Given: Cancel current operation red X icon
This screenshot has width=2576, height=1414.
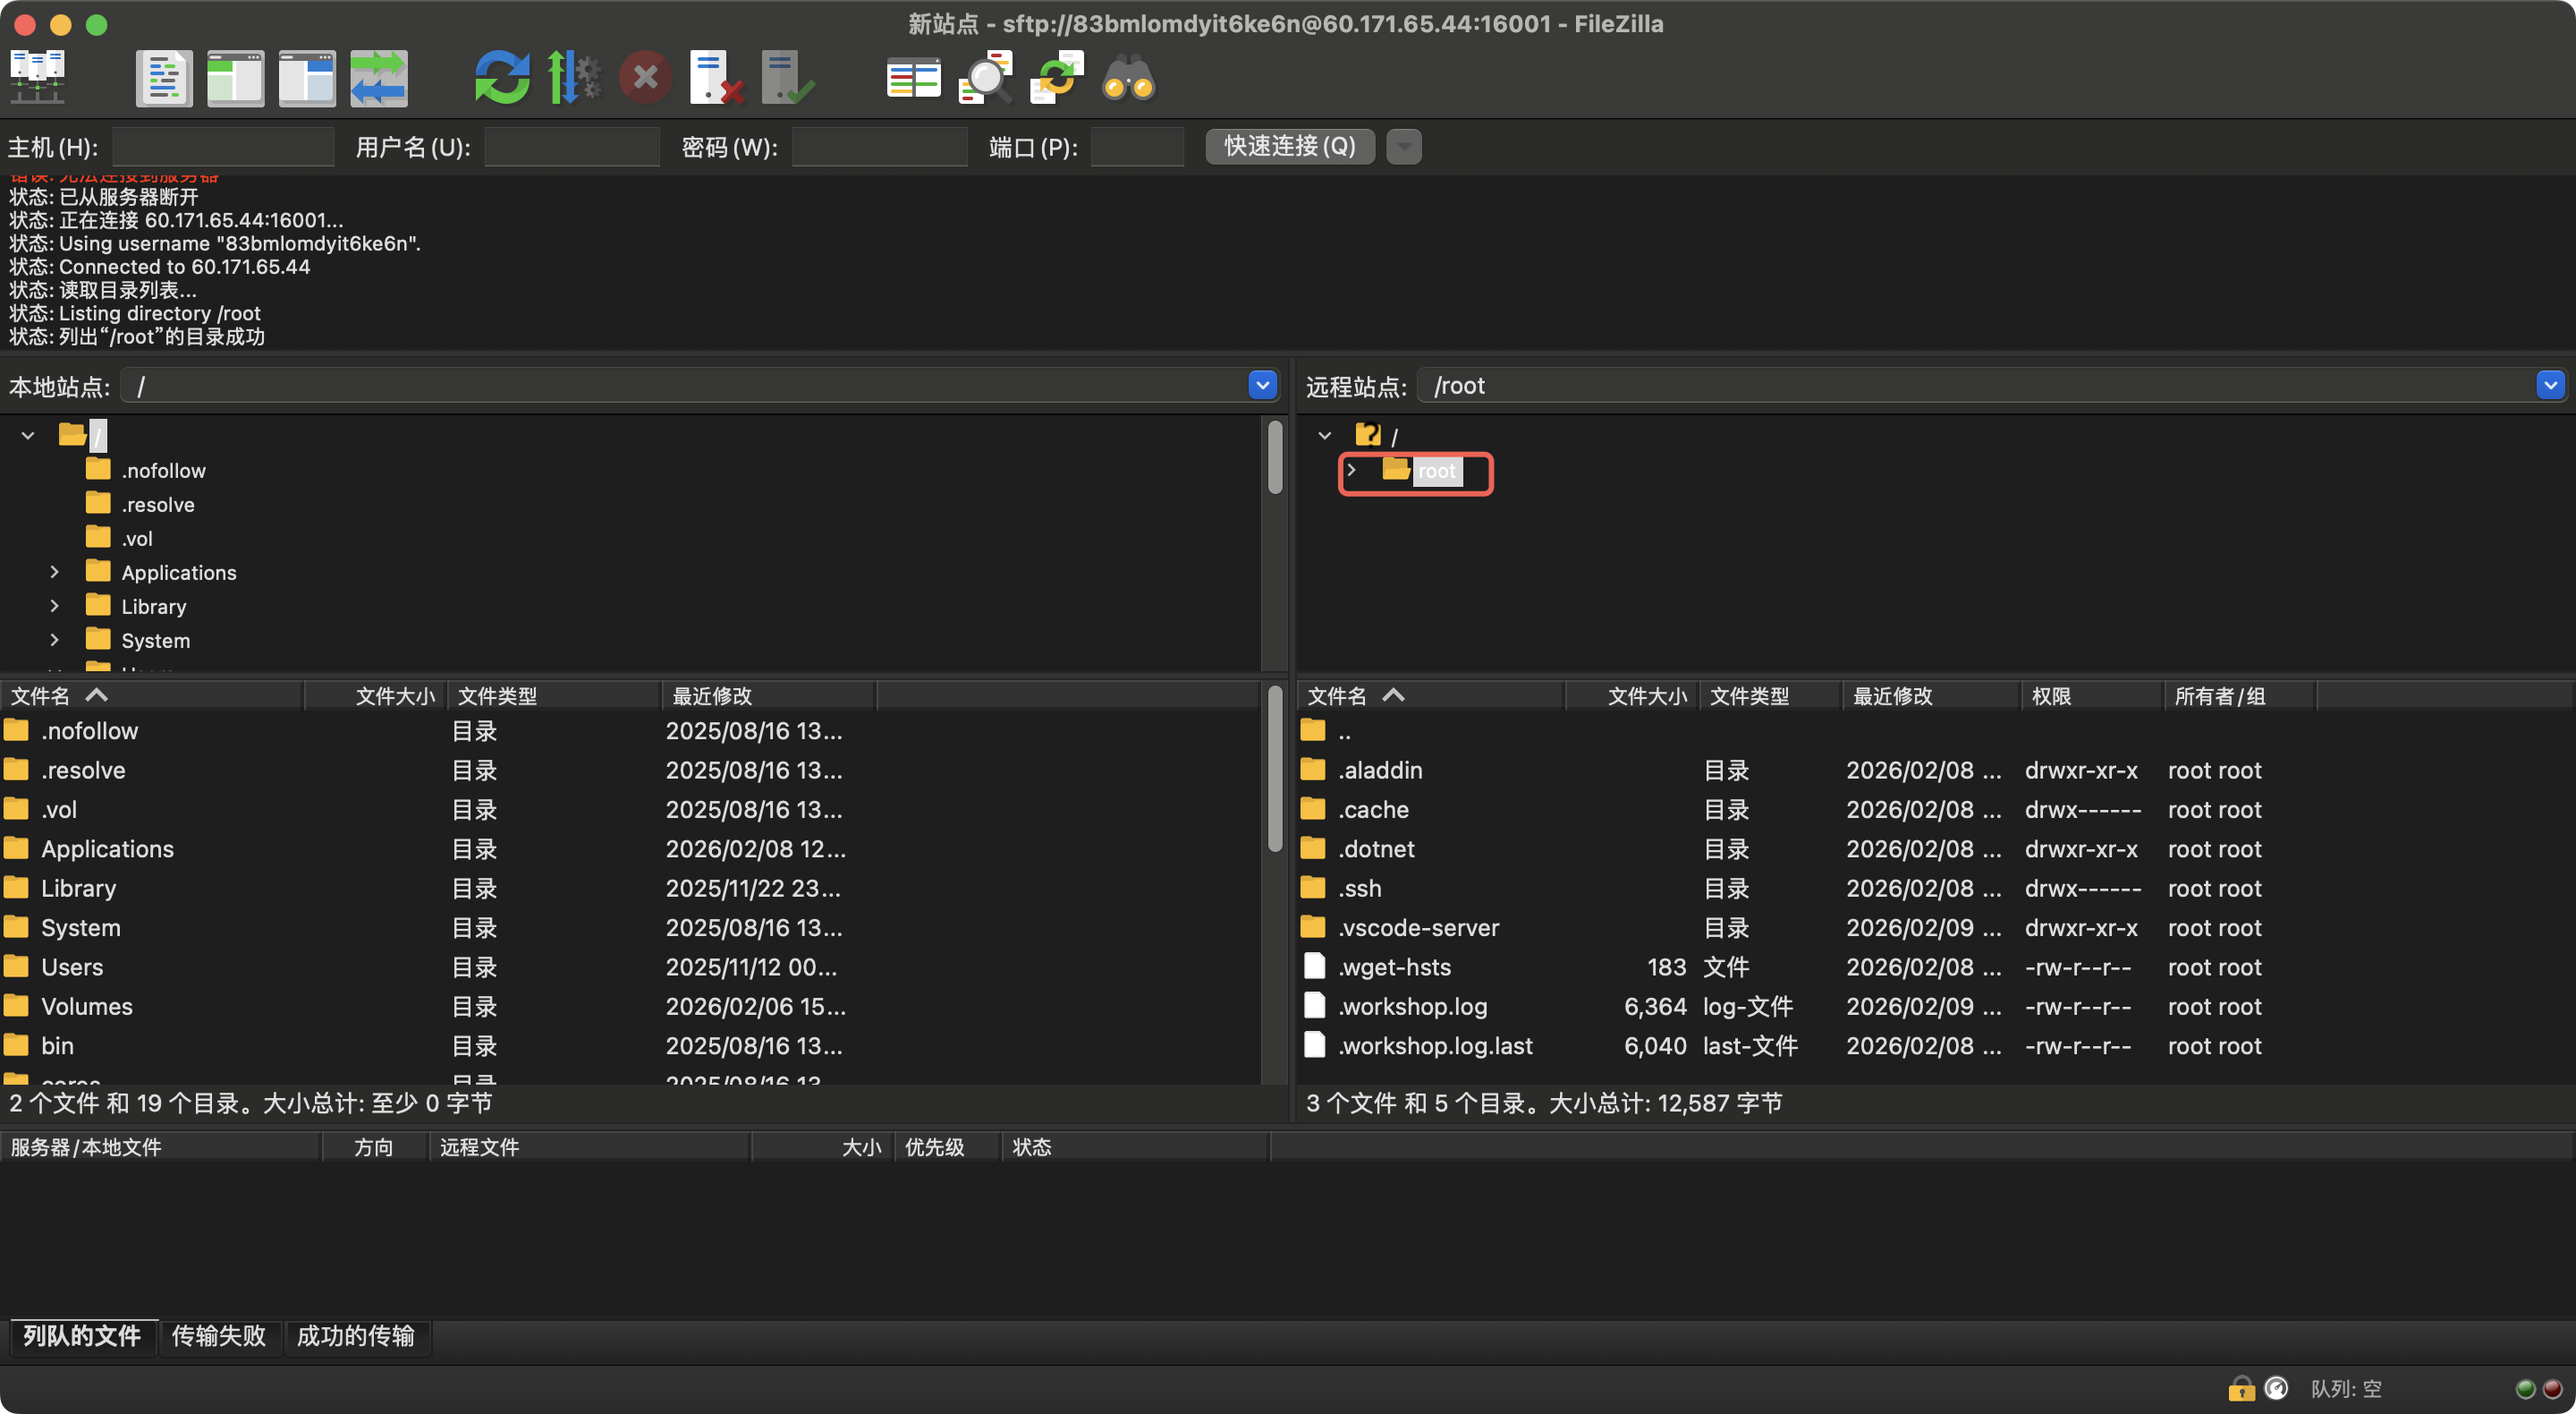Looking at the screenshot, I should coord(645,77).
